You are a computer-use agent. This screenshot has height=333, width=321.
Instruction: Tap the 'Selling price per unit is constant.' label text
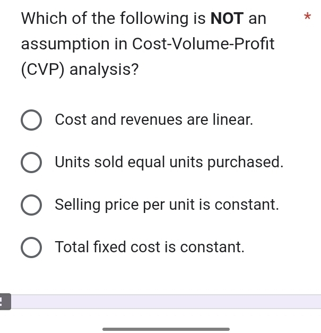pos(167,204)
